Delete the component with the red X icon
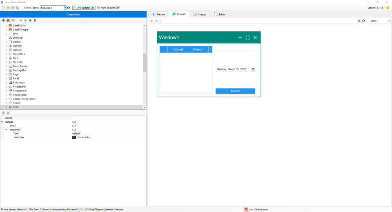 (8, 20)
